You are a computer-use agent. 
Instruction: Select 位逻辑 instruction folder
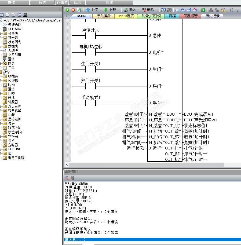coord(13,81)
